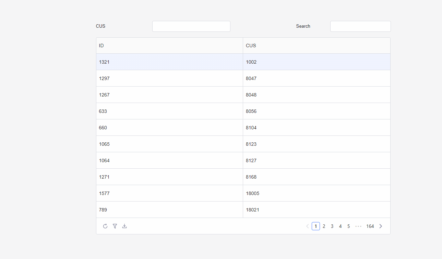Image resolution: width=442 pixels, height=259 pixels.
Task: Go to page 2
Action: click(x=324, y=226)
